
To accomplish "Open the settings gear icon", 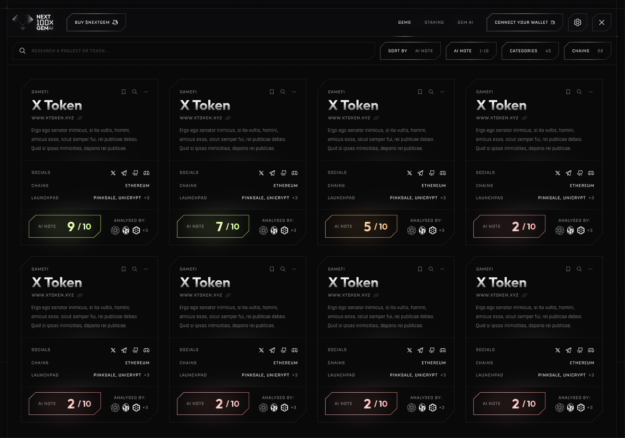I will click(x=577, y=22).
